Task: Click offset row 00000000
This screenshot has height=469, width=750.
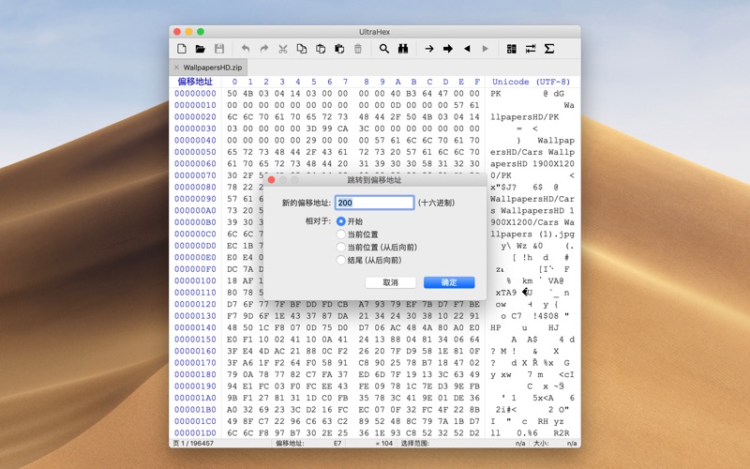Action: (195, 94)
